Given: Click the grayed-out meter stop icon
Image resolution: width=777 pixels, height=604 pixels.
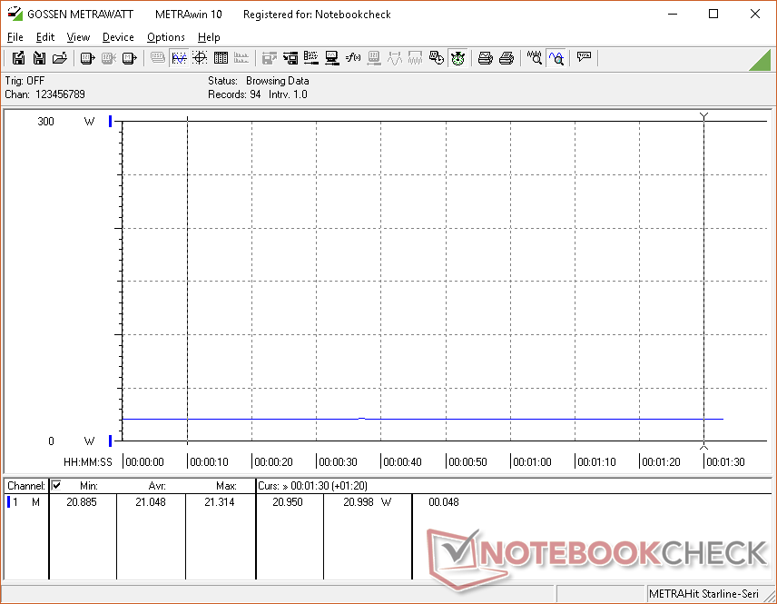Looking at the screenshot, I should click(x=109, y=58).
